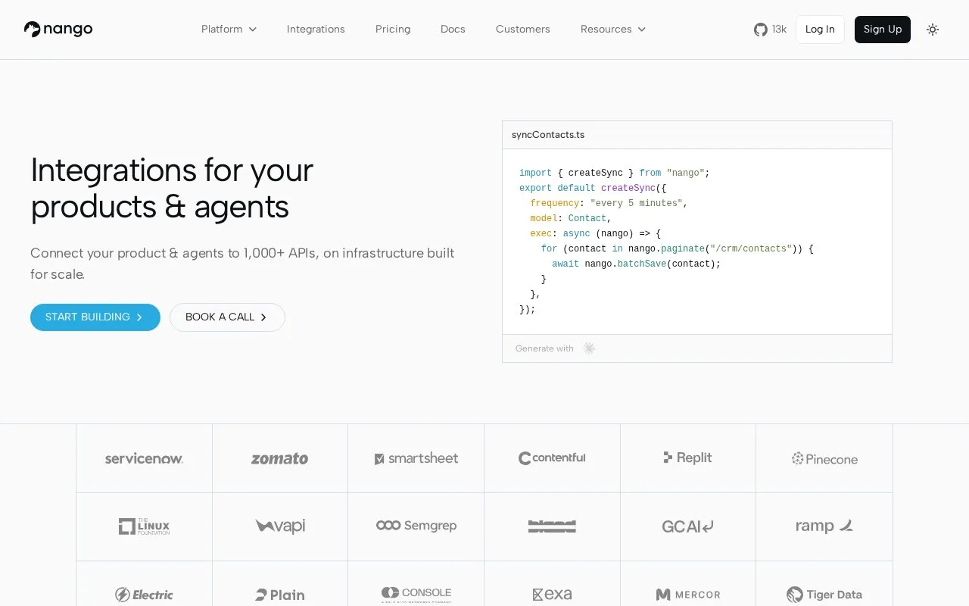This screenshot has width=969, height=606.
Task: Click the Replit logo
Action: click(x=687, y=458)
